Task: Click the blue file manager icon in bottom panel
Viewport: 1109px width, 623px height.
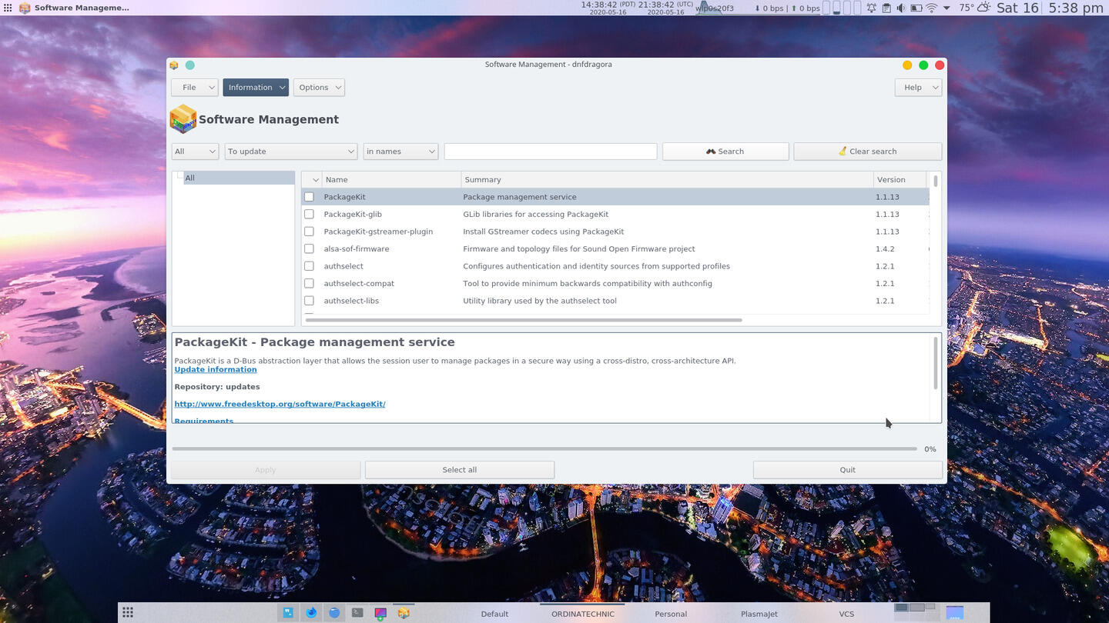Action: coord(288,613)
